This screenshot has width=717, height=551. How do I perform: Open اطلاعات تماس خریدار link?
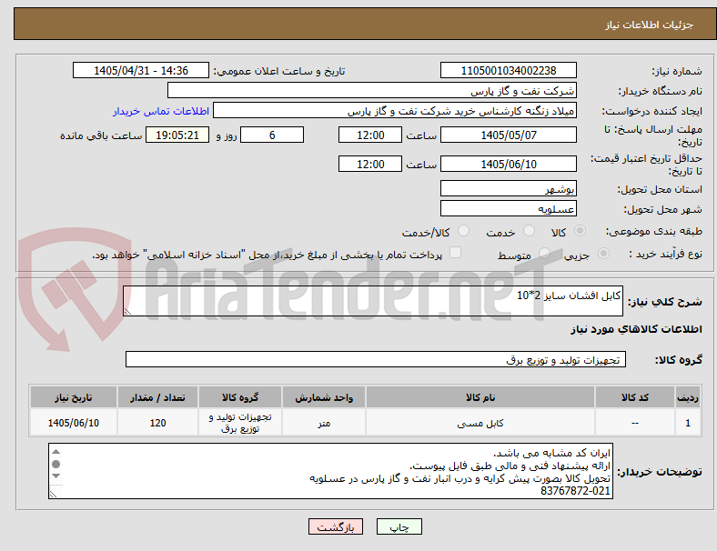pos(161,111)
